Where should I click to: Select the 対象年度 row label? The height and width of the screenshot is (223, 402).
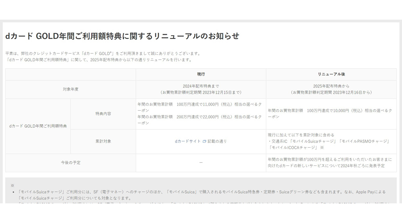(x=71, y=89)
